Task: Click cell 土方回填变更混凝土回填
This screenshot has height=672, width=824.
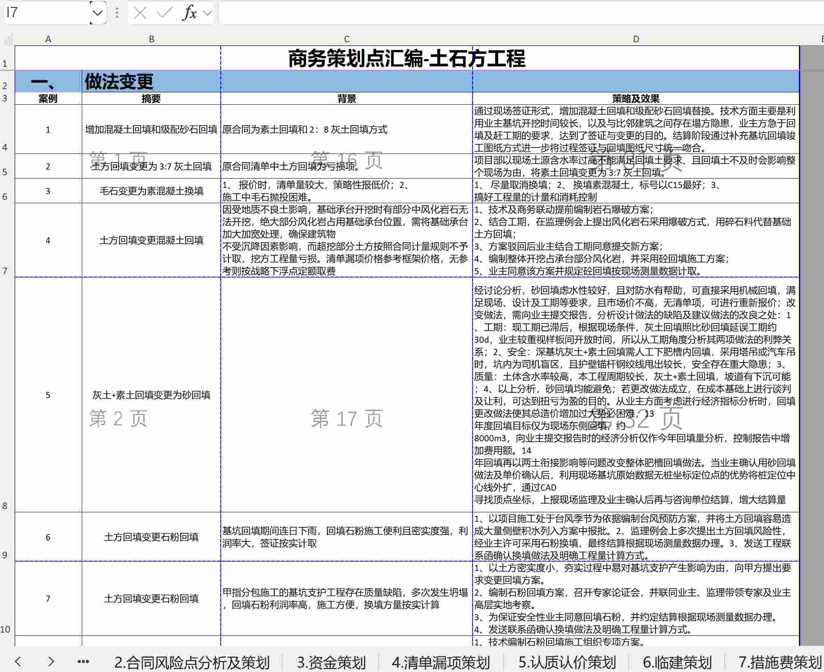Action: tap(151, 240)
